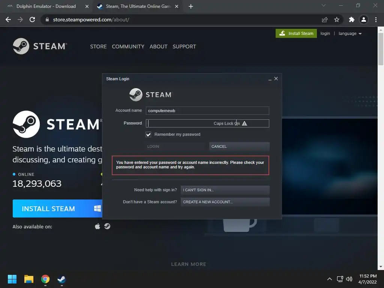The height and width of the screenshot is (288, 384).
Task: Open the SUPPORT menu item
Action: click(184, 46)
